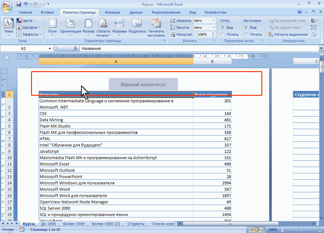Toggle Сетка Вид gridlines view checkbox
The height and width of the screenshot is (233, 324).
point(222,27)
